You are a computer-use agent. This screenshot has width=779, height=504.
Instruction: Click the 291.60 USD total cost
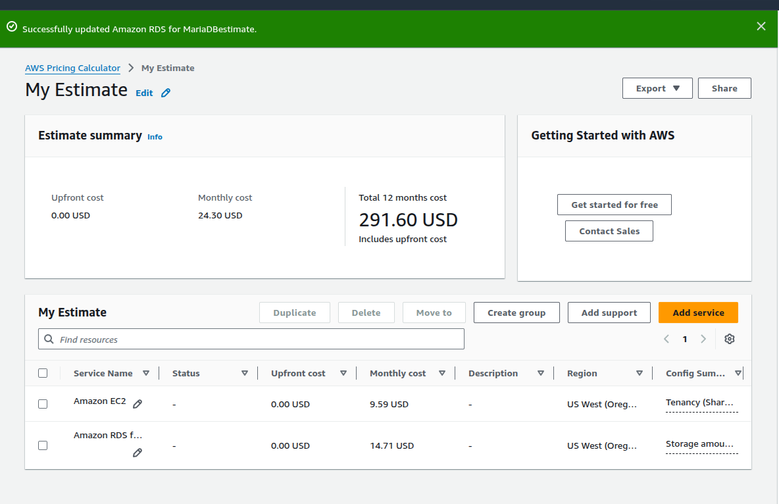(x=409, y=220)
